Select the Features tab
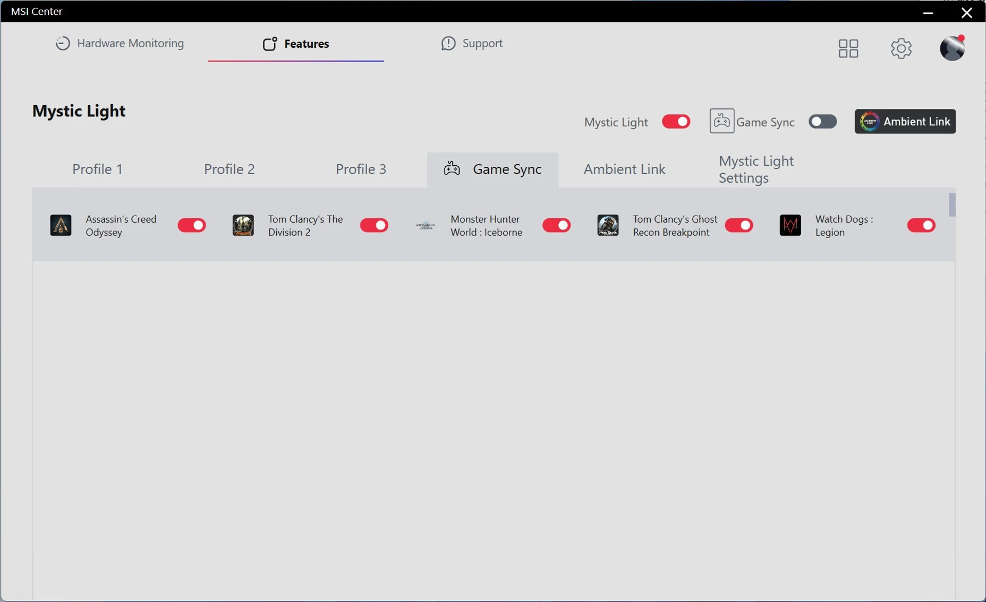This screenshot has width=986, height=602. pyautogui.click(x=296, y=44)
